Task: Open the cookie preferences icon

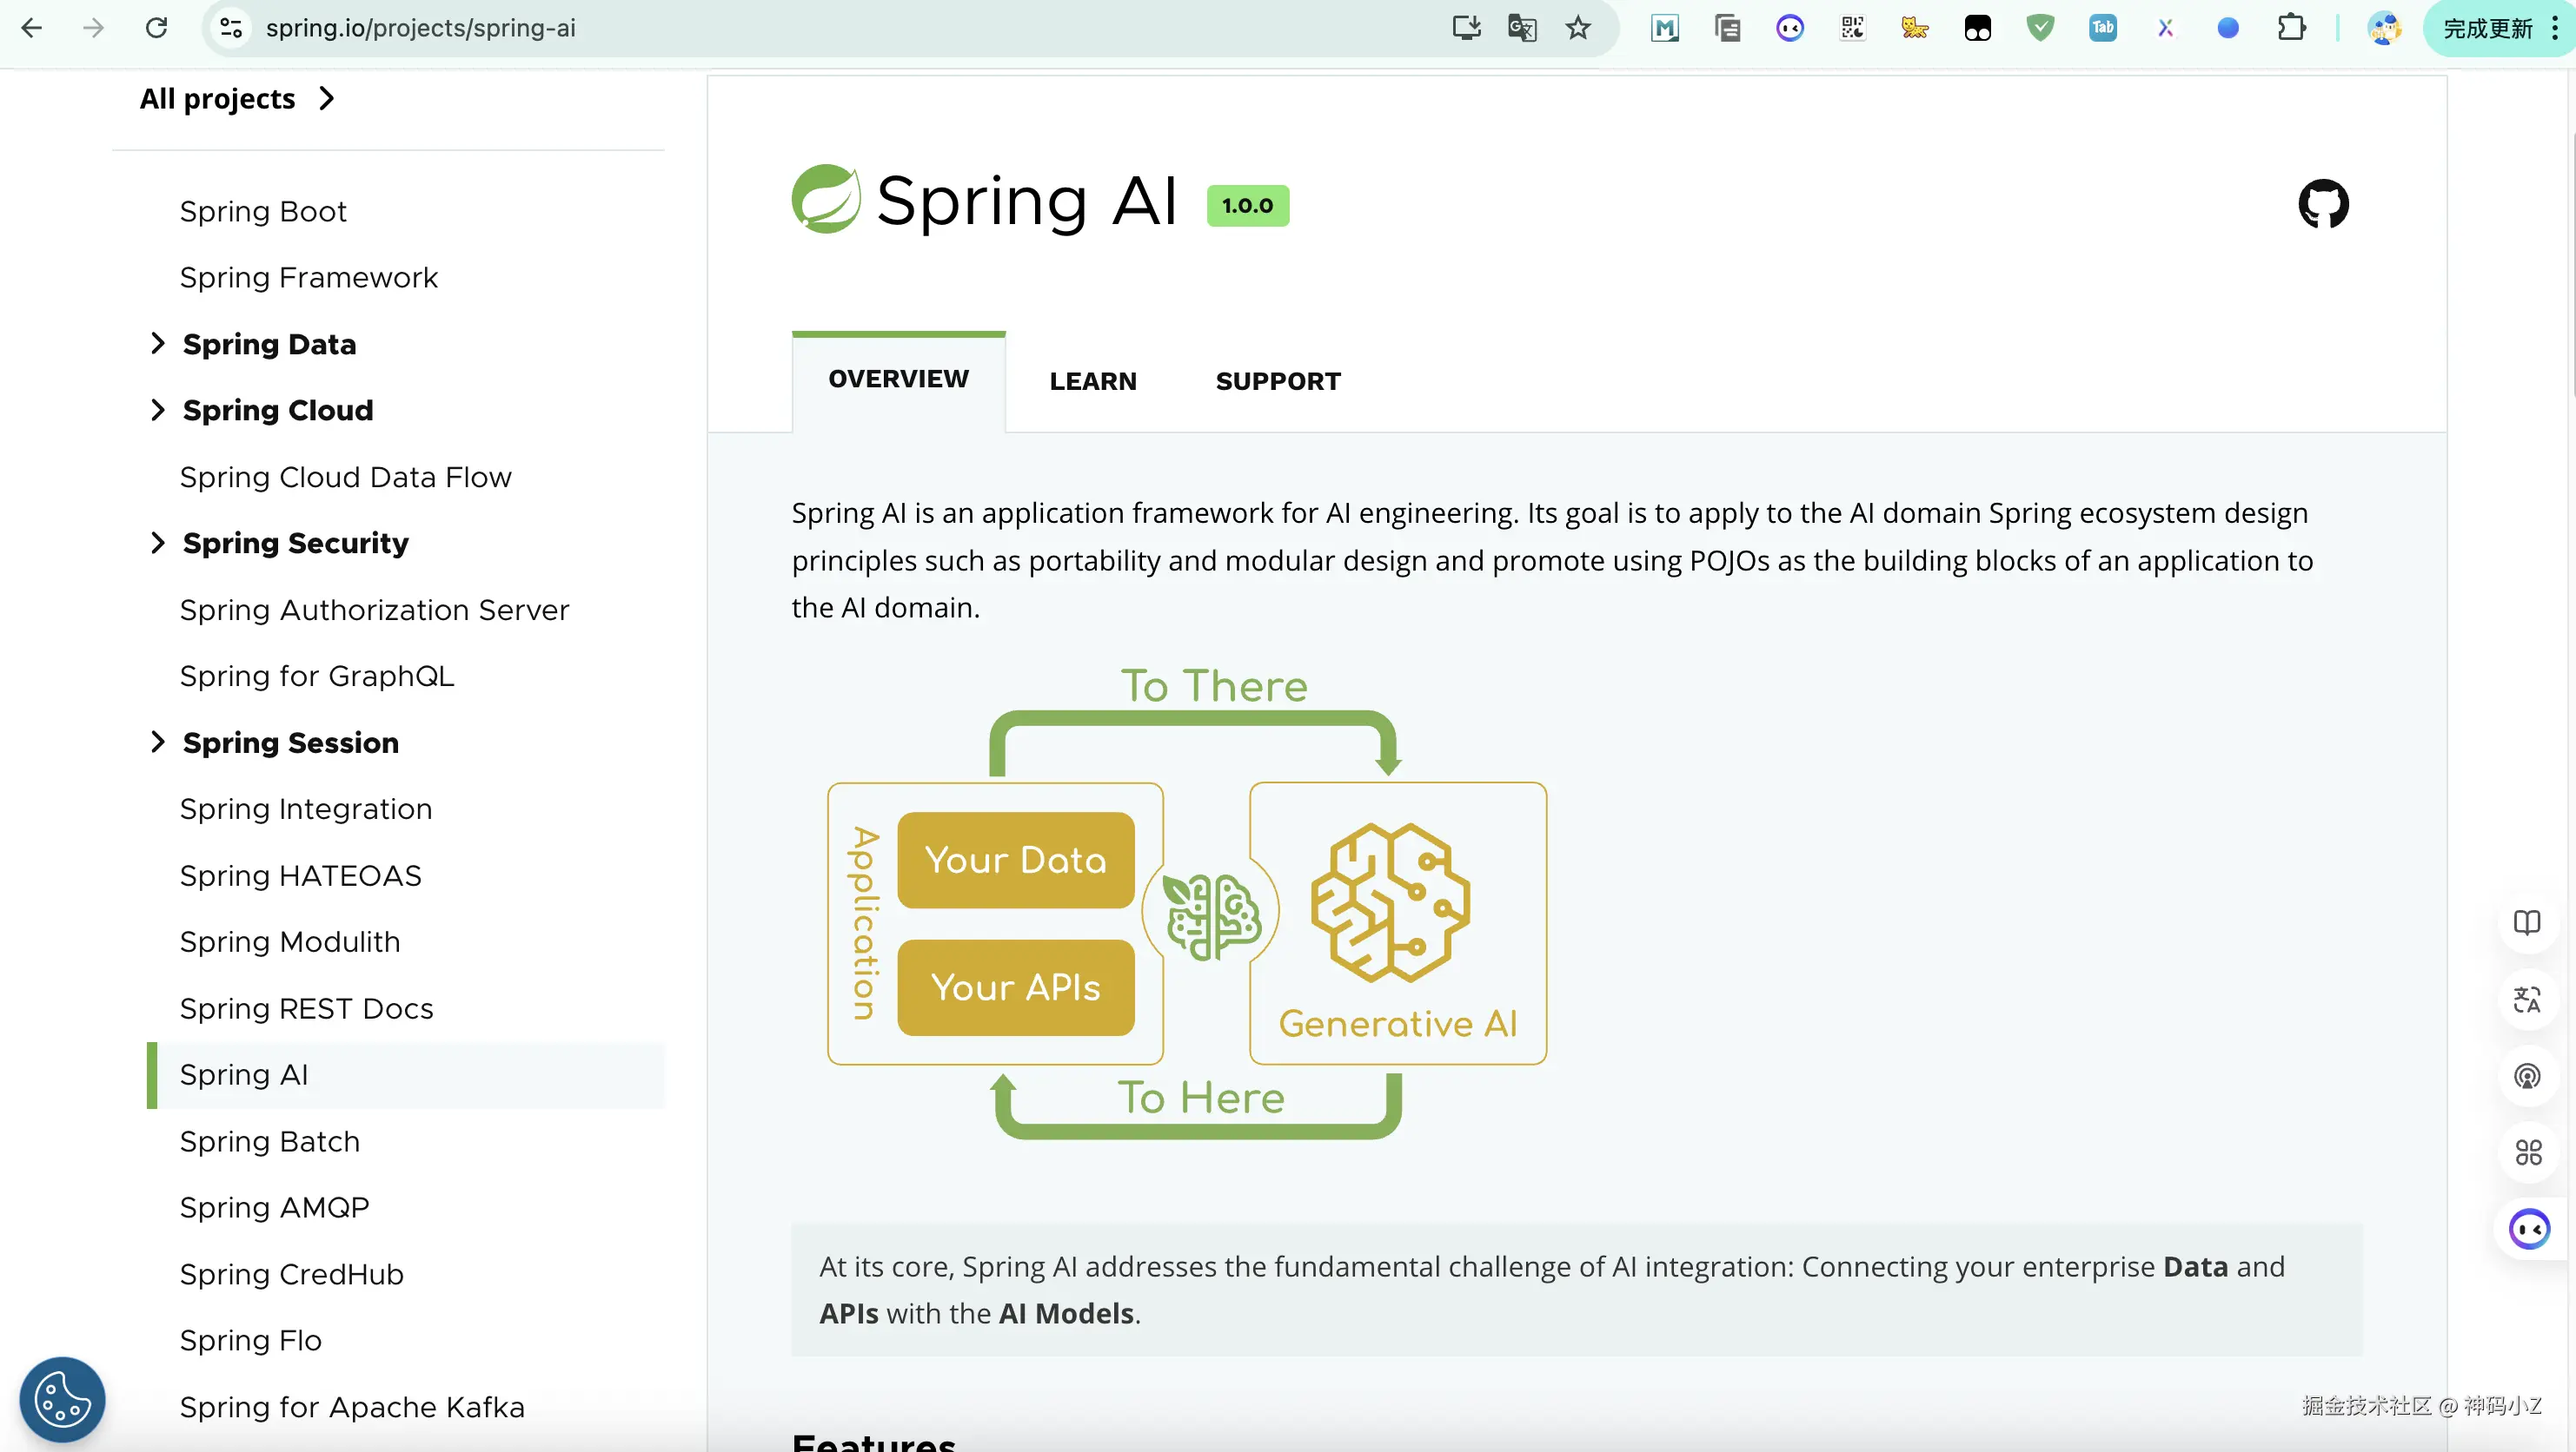Action: (62, 1399)
